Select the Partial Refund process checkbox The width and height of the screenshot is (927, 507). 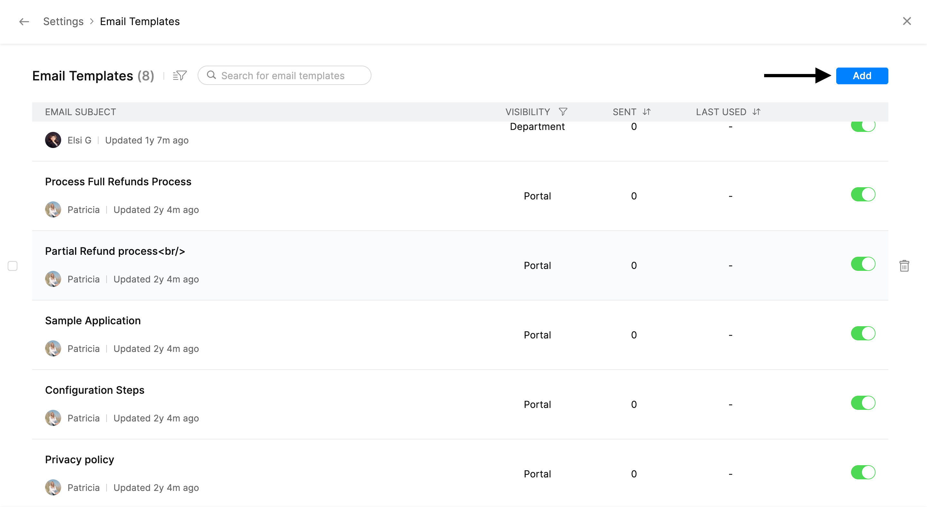pos(13,266)
